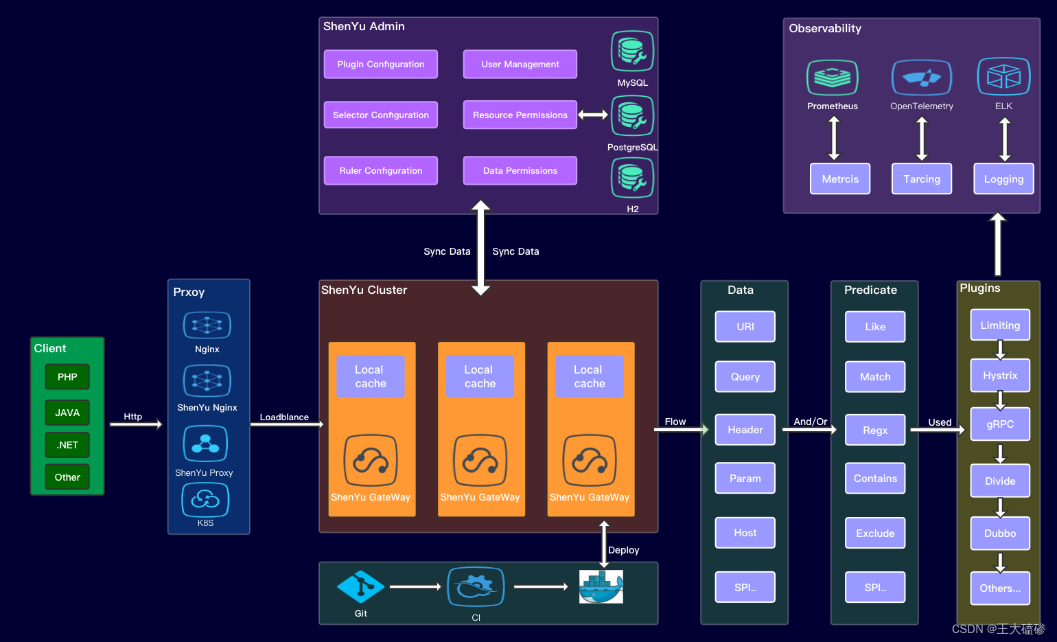1057x642 pixels.
Task: Click the JAVA client box
Action: 67,413
